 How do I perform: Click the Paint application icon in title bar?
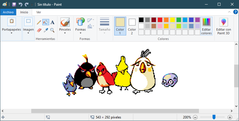tap(5, 5)
